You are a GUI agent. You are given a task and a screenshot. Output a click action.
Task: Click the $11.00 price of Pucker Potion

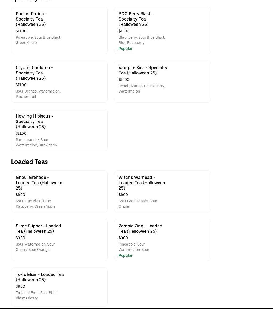pos(21,31)
